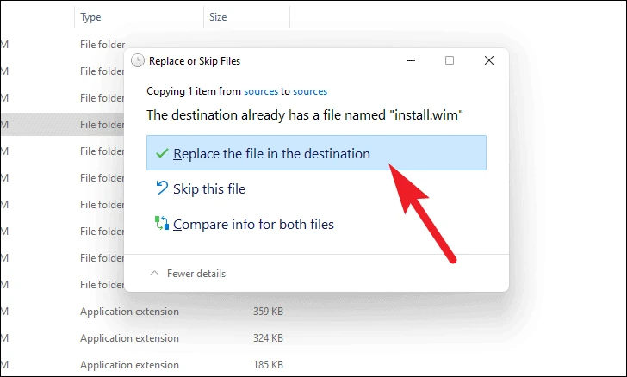
Task: Sort by the Type column header
Action: point(90,17)
